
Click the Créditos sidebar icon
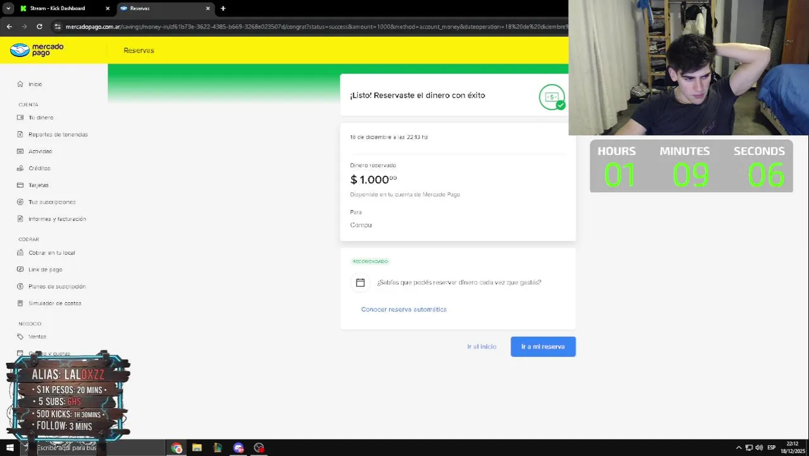[20, 168]
